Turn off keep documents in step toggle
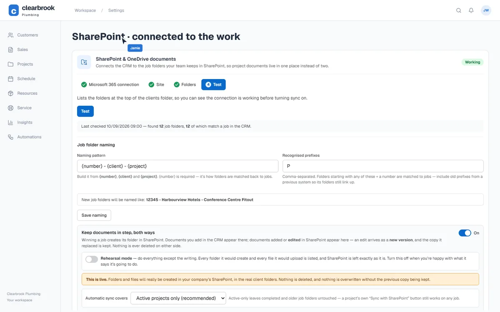Image resolution: width=500 pixels, height=312 pixels. click(x=465, y=233)
